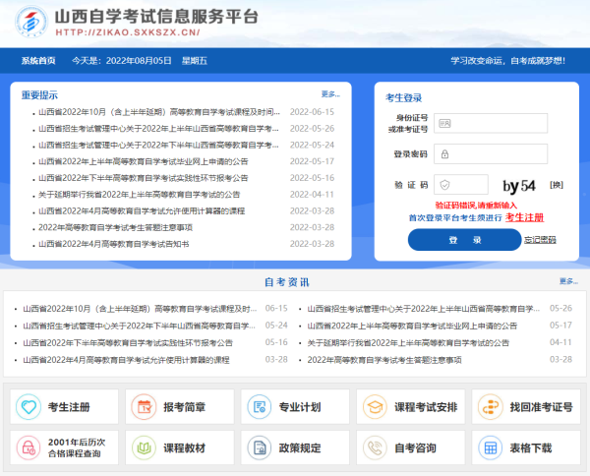Open 关于延期举行 notice in 重要提示
This screenshot has width=590, height=476.
(x=140, y=195)
